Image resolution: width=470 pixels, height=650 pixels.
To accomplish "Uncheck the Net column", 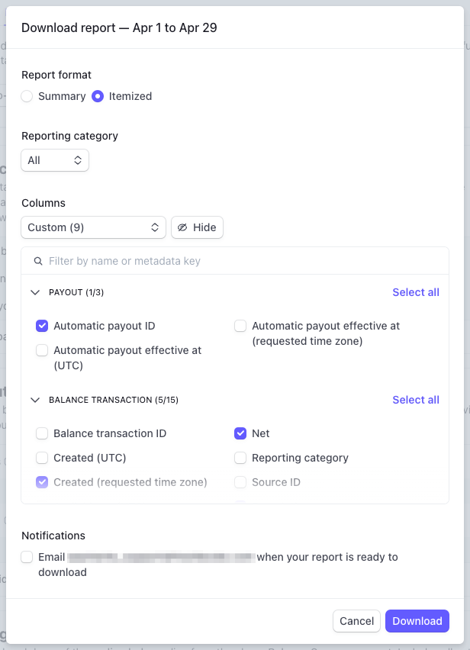I will pyautogui.click(x=240, y=433).
